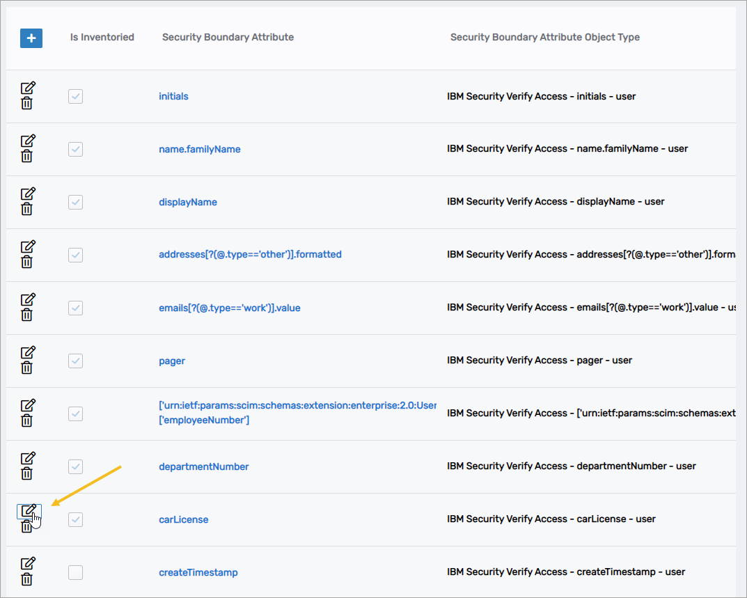Edit the initials attribute row

[28, 88]
